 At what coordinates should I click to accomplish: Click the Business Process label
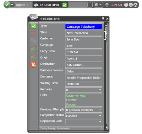coord(51,70)
